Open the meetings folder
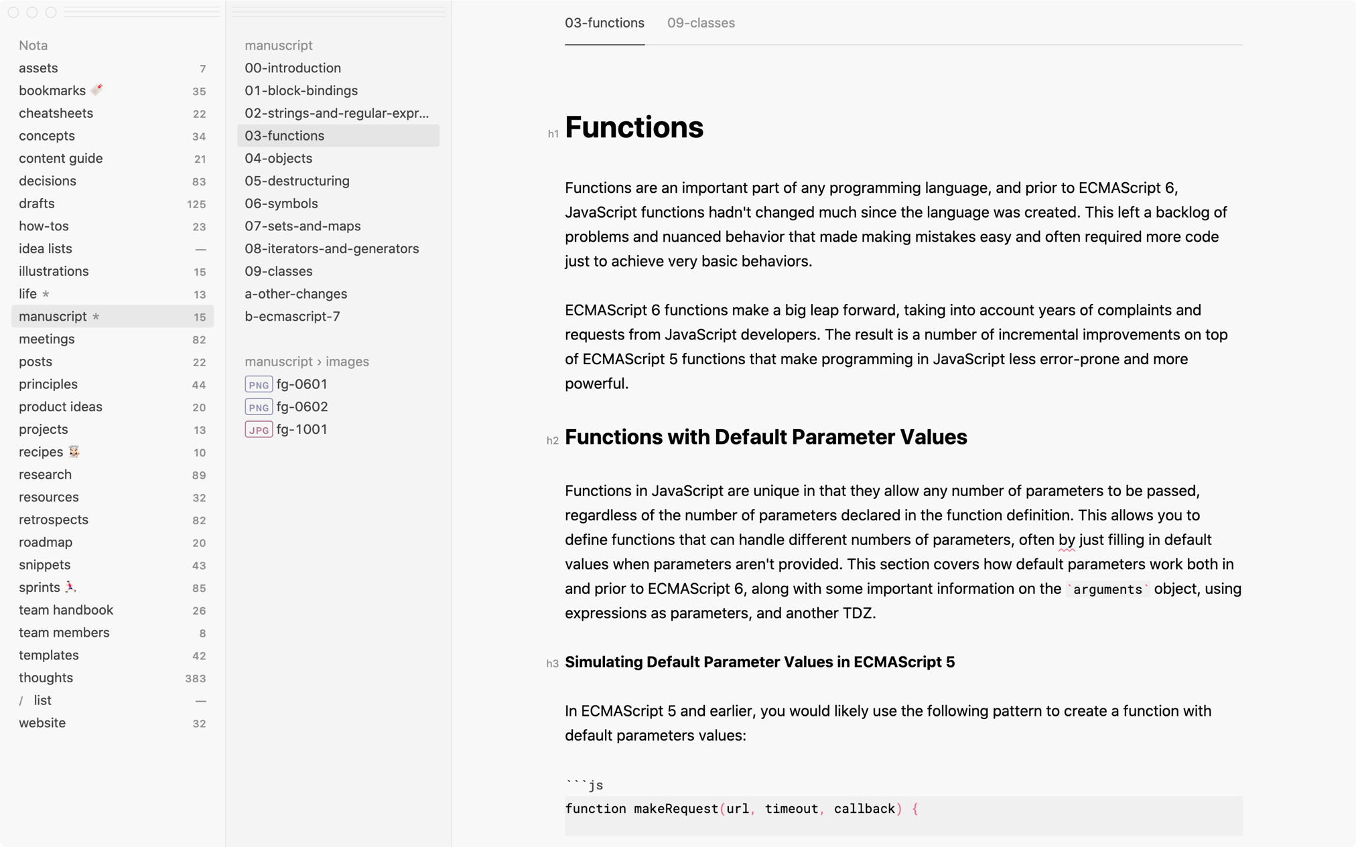Viewport: 1356px width, 847px height. tap(113, 339)
